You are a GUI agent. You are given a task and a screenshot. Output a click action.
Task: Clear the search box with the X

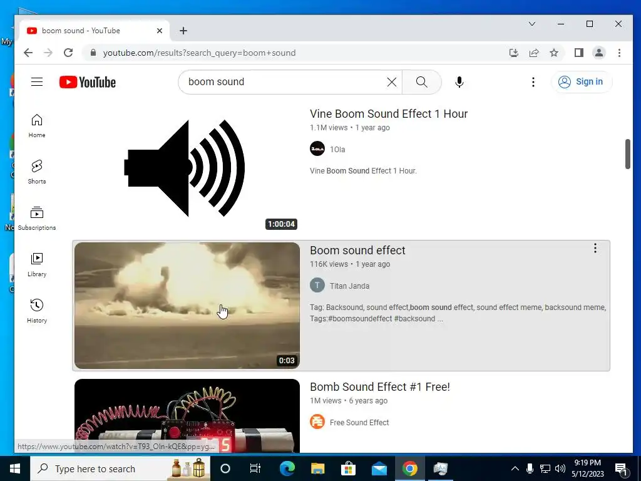point(392,82)
